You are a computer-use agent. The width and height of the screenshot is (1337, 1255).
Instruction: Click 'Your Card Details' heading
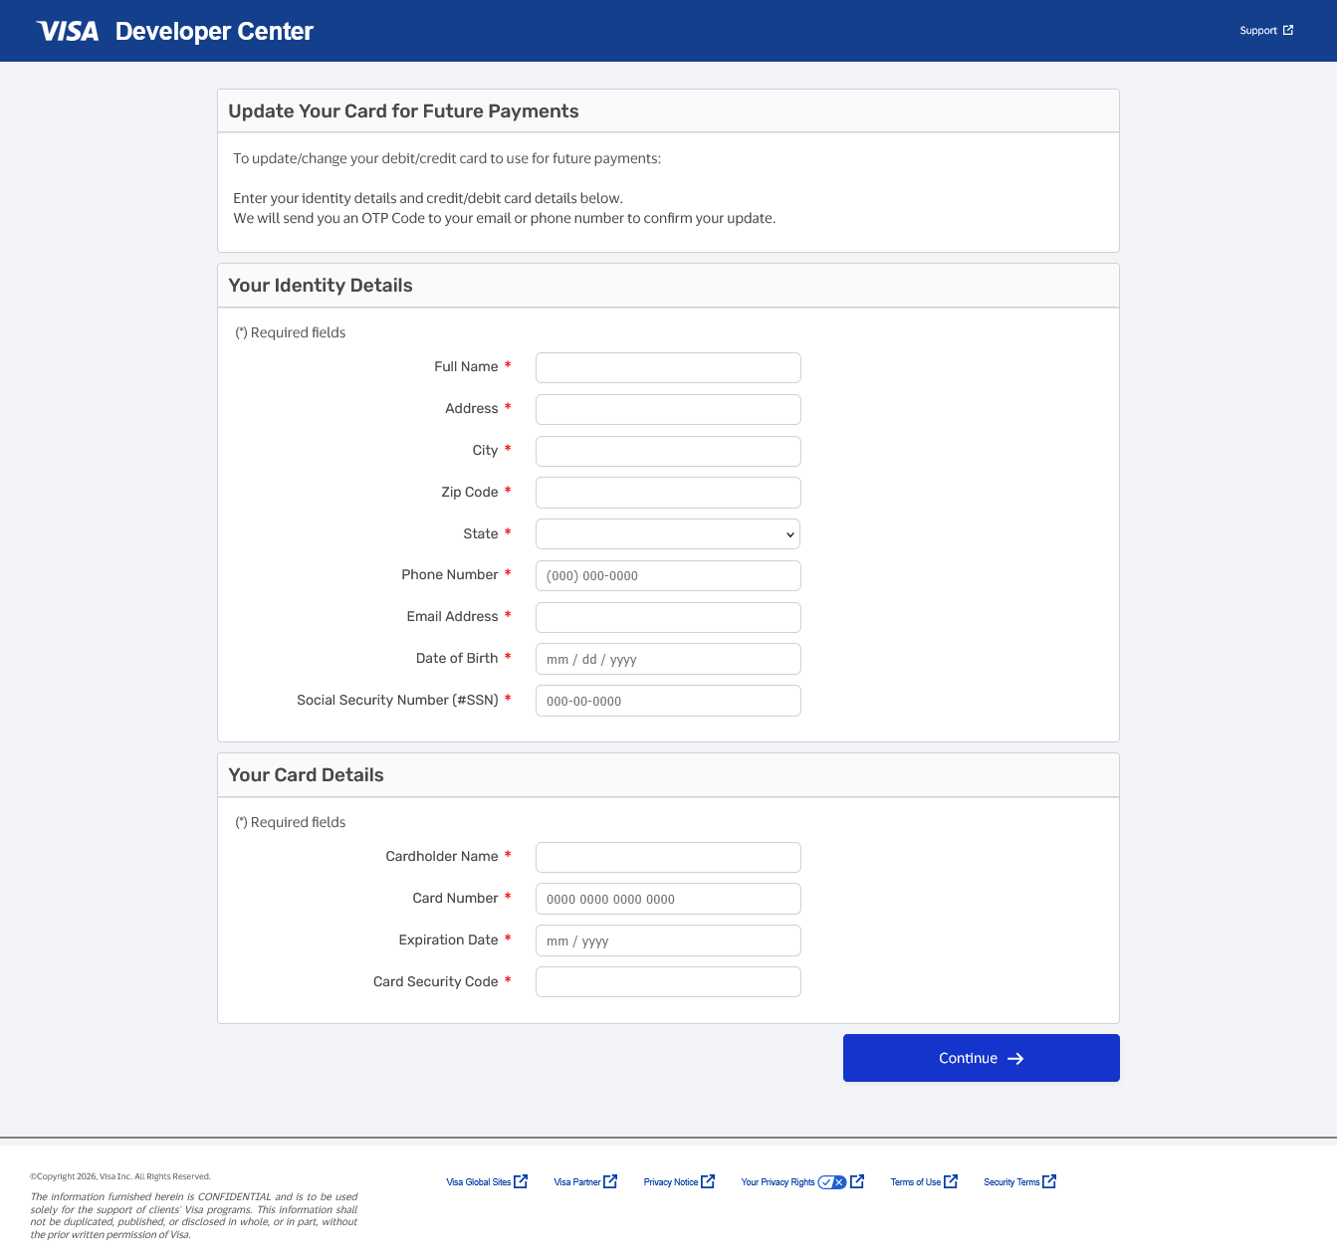coord(306,775)
